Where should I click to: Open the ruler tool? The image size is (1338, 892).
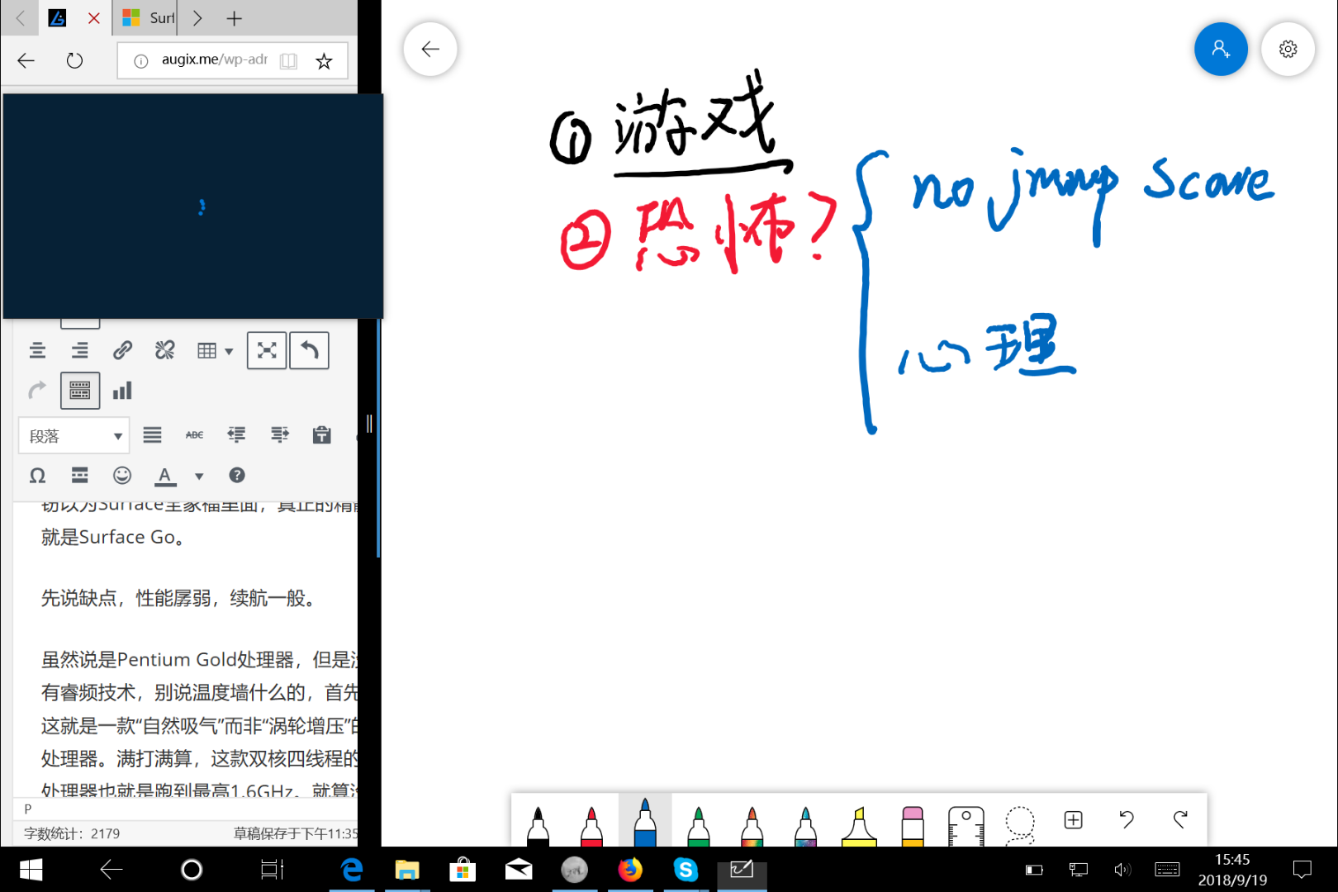click(966, 824)
